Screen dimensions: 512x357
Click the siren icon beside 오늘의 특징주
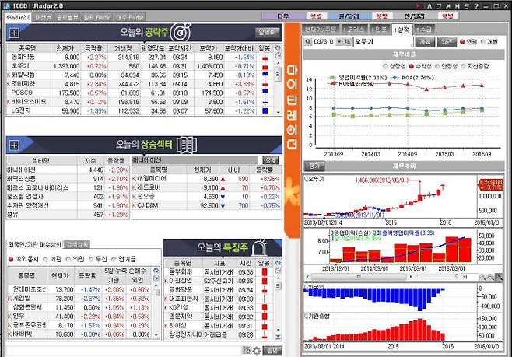click(x=260, y=247)
